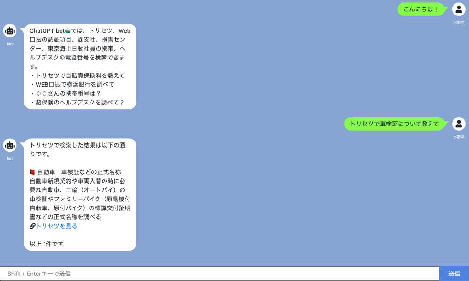Click the chain link icon before トリセツを見る

point(32,226)
